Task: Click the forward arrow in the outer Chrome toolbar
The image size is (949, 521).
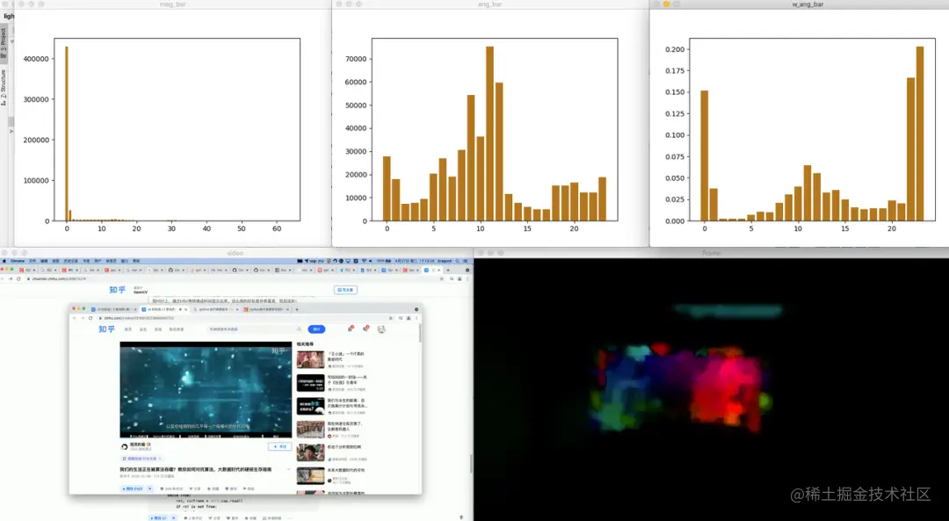Action: (11, 279)
